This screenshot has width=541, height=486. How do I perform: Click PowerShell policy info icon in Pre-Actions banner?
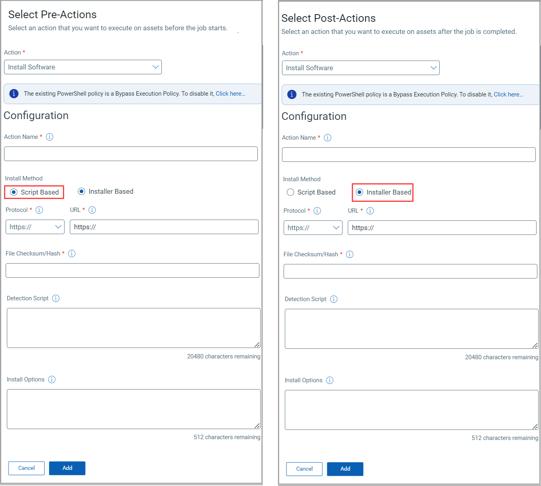[x=14, y=94]
